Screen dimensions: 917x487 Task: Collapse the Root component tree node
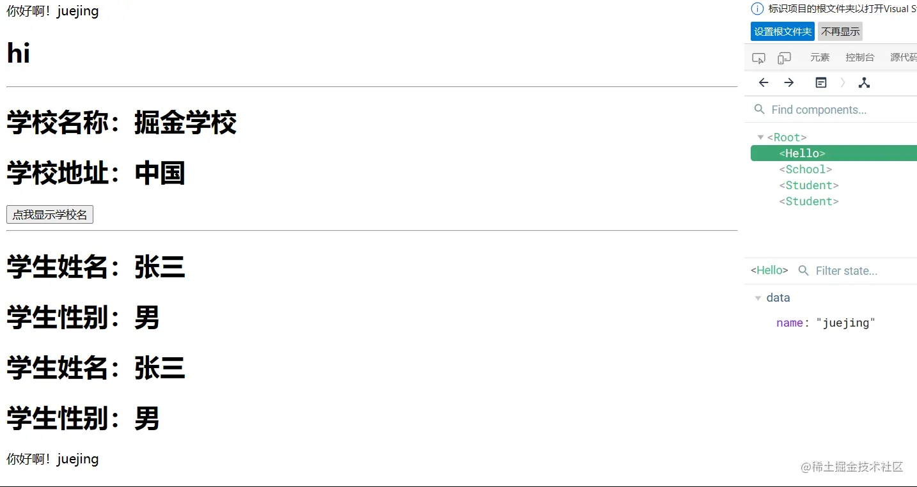point(760,137)
